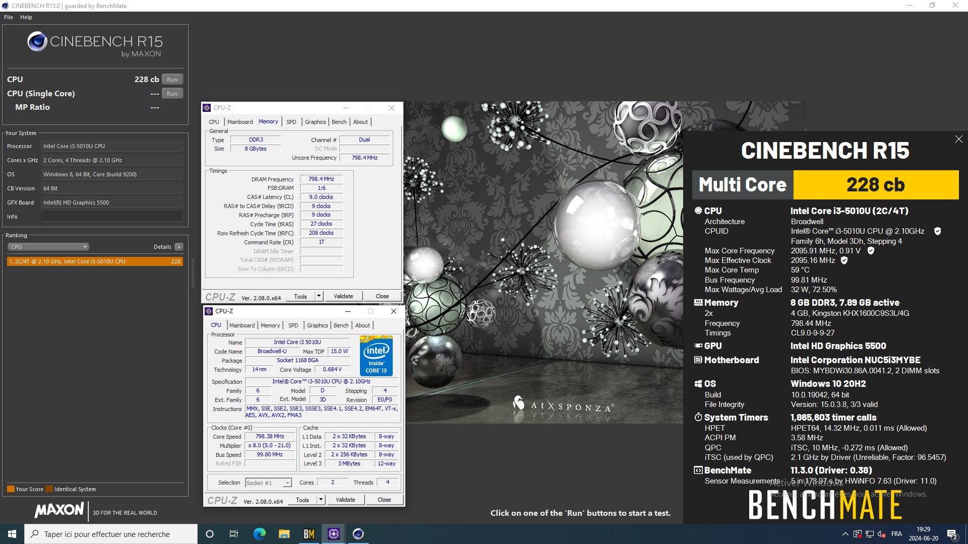Open the Ranking CPU dropdown
968x544 pixels.
pos(48,247)
